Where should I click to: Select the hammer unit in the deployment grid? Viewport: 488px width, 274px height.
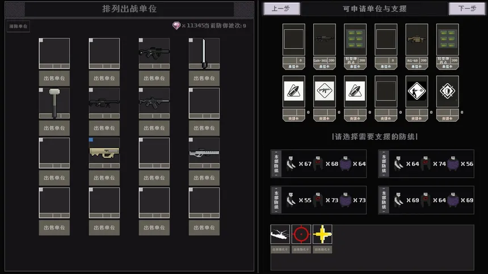point(54,103)
